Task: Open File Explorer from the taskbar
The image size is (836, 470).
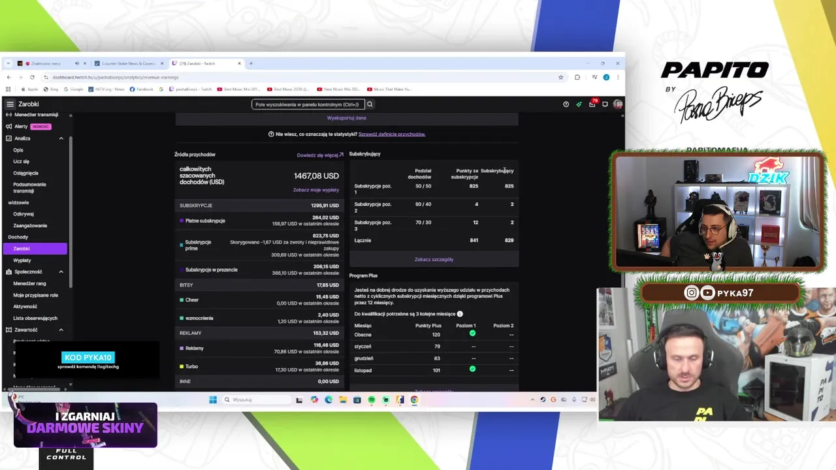Action: [342, 399]
